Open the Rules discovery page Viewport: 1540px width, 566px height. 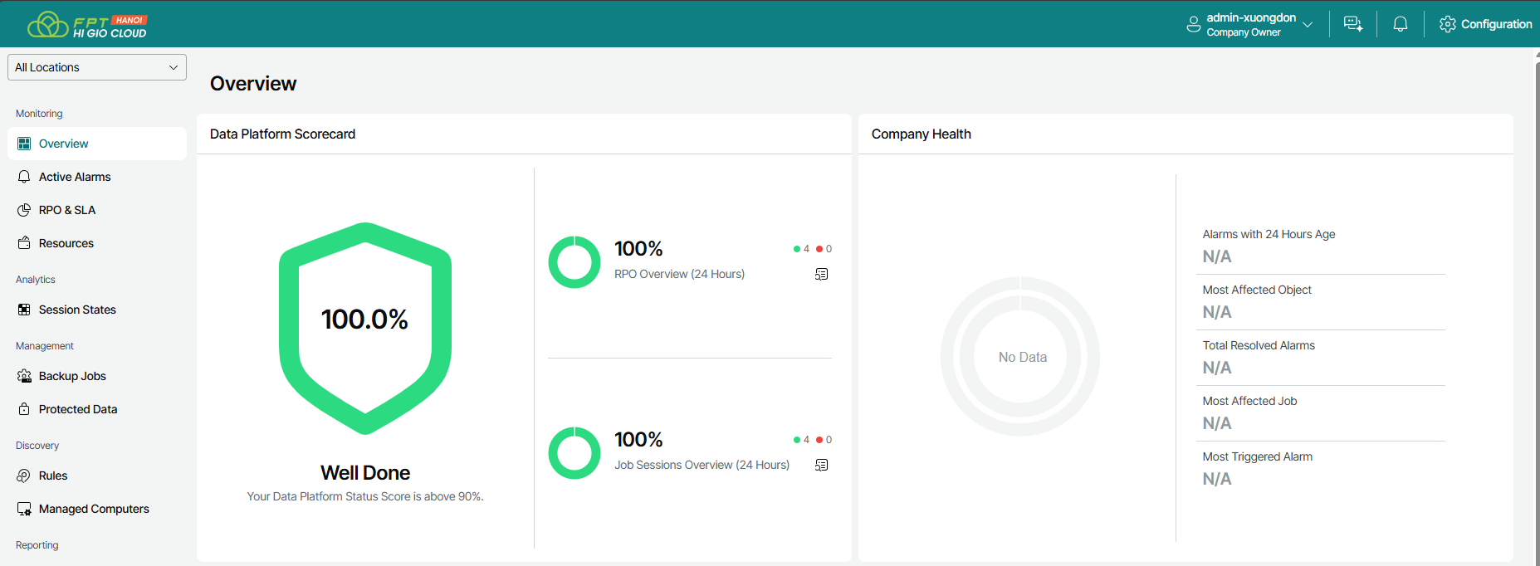53,476
